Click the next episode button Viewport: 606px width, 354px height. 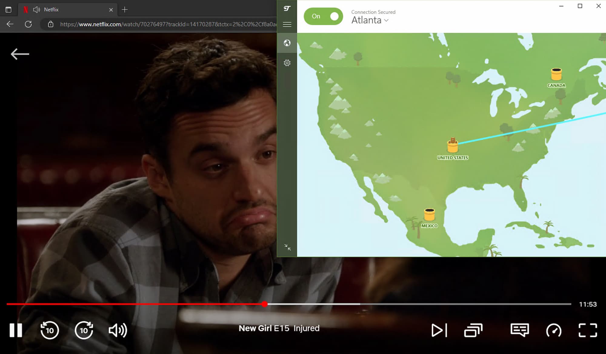(439, 329)
